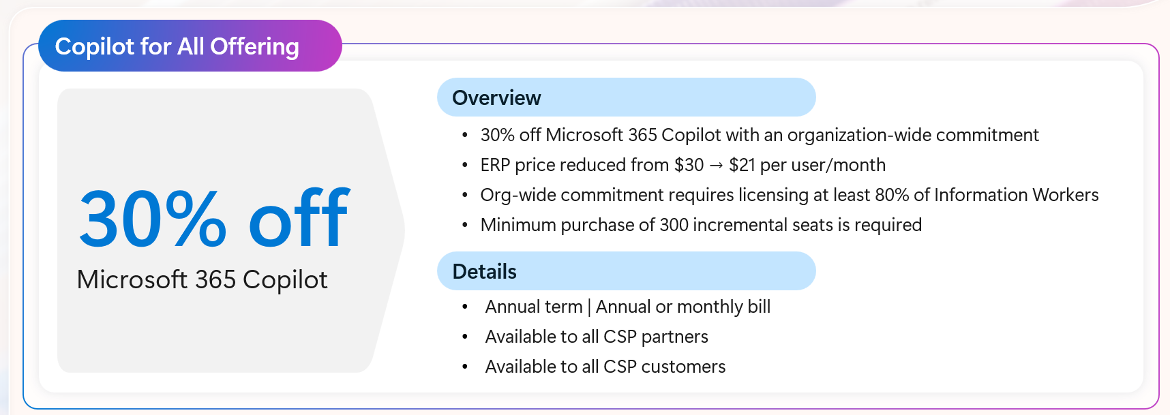The height and width of the screenshot is (415, 1170).
Task: Click the bullet dot before Minimum purchase
Action: (465, 226)
